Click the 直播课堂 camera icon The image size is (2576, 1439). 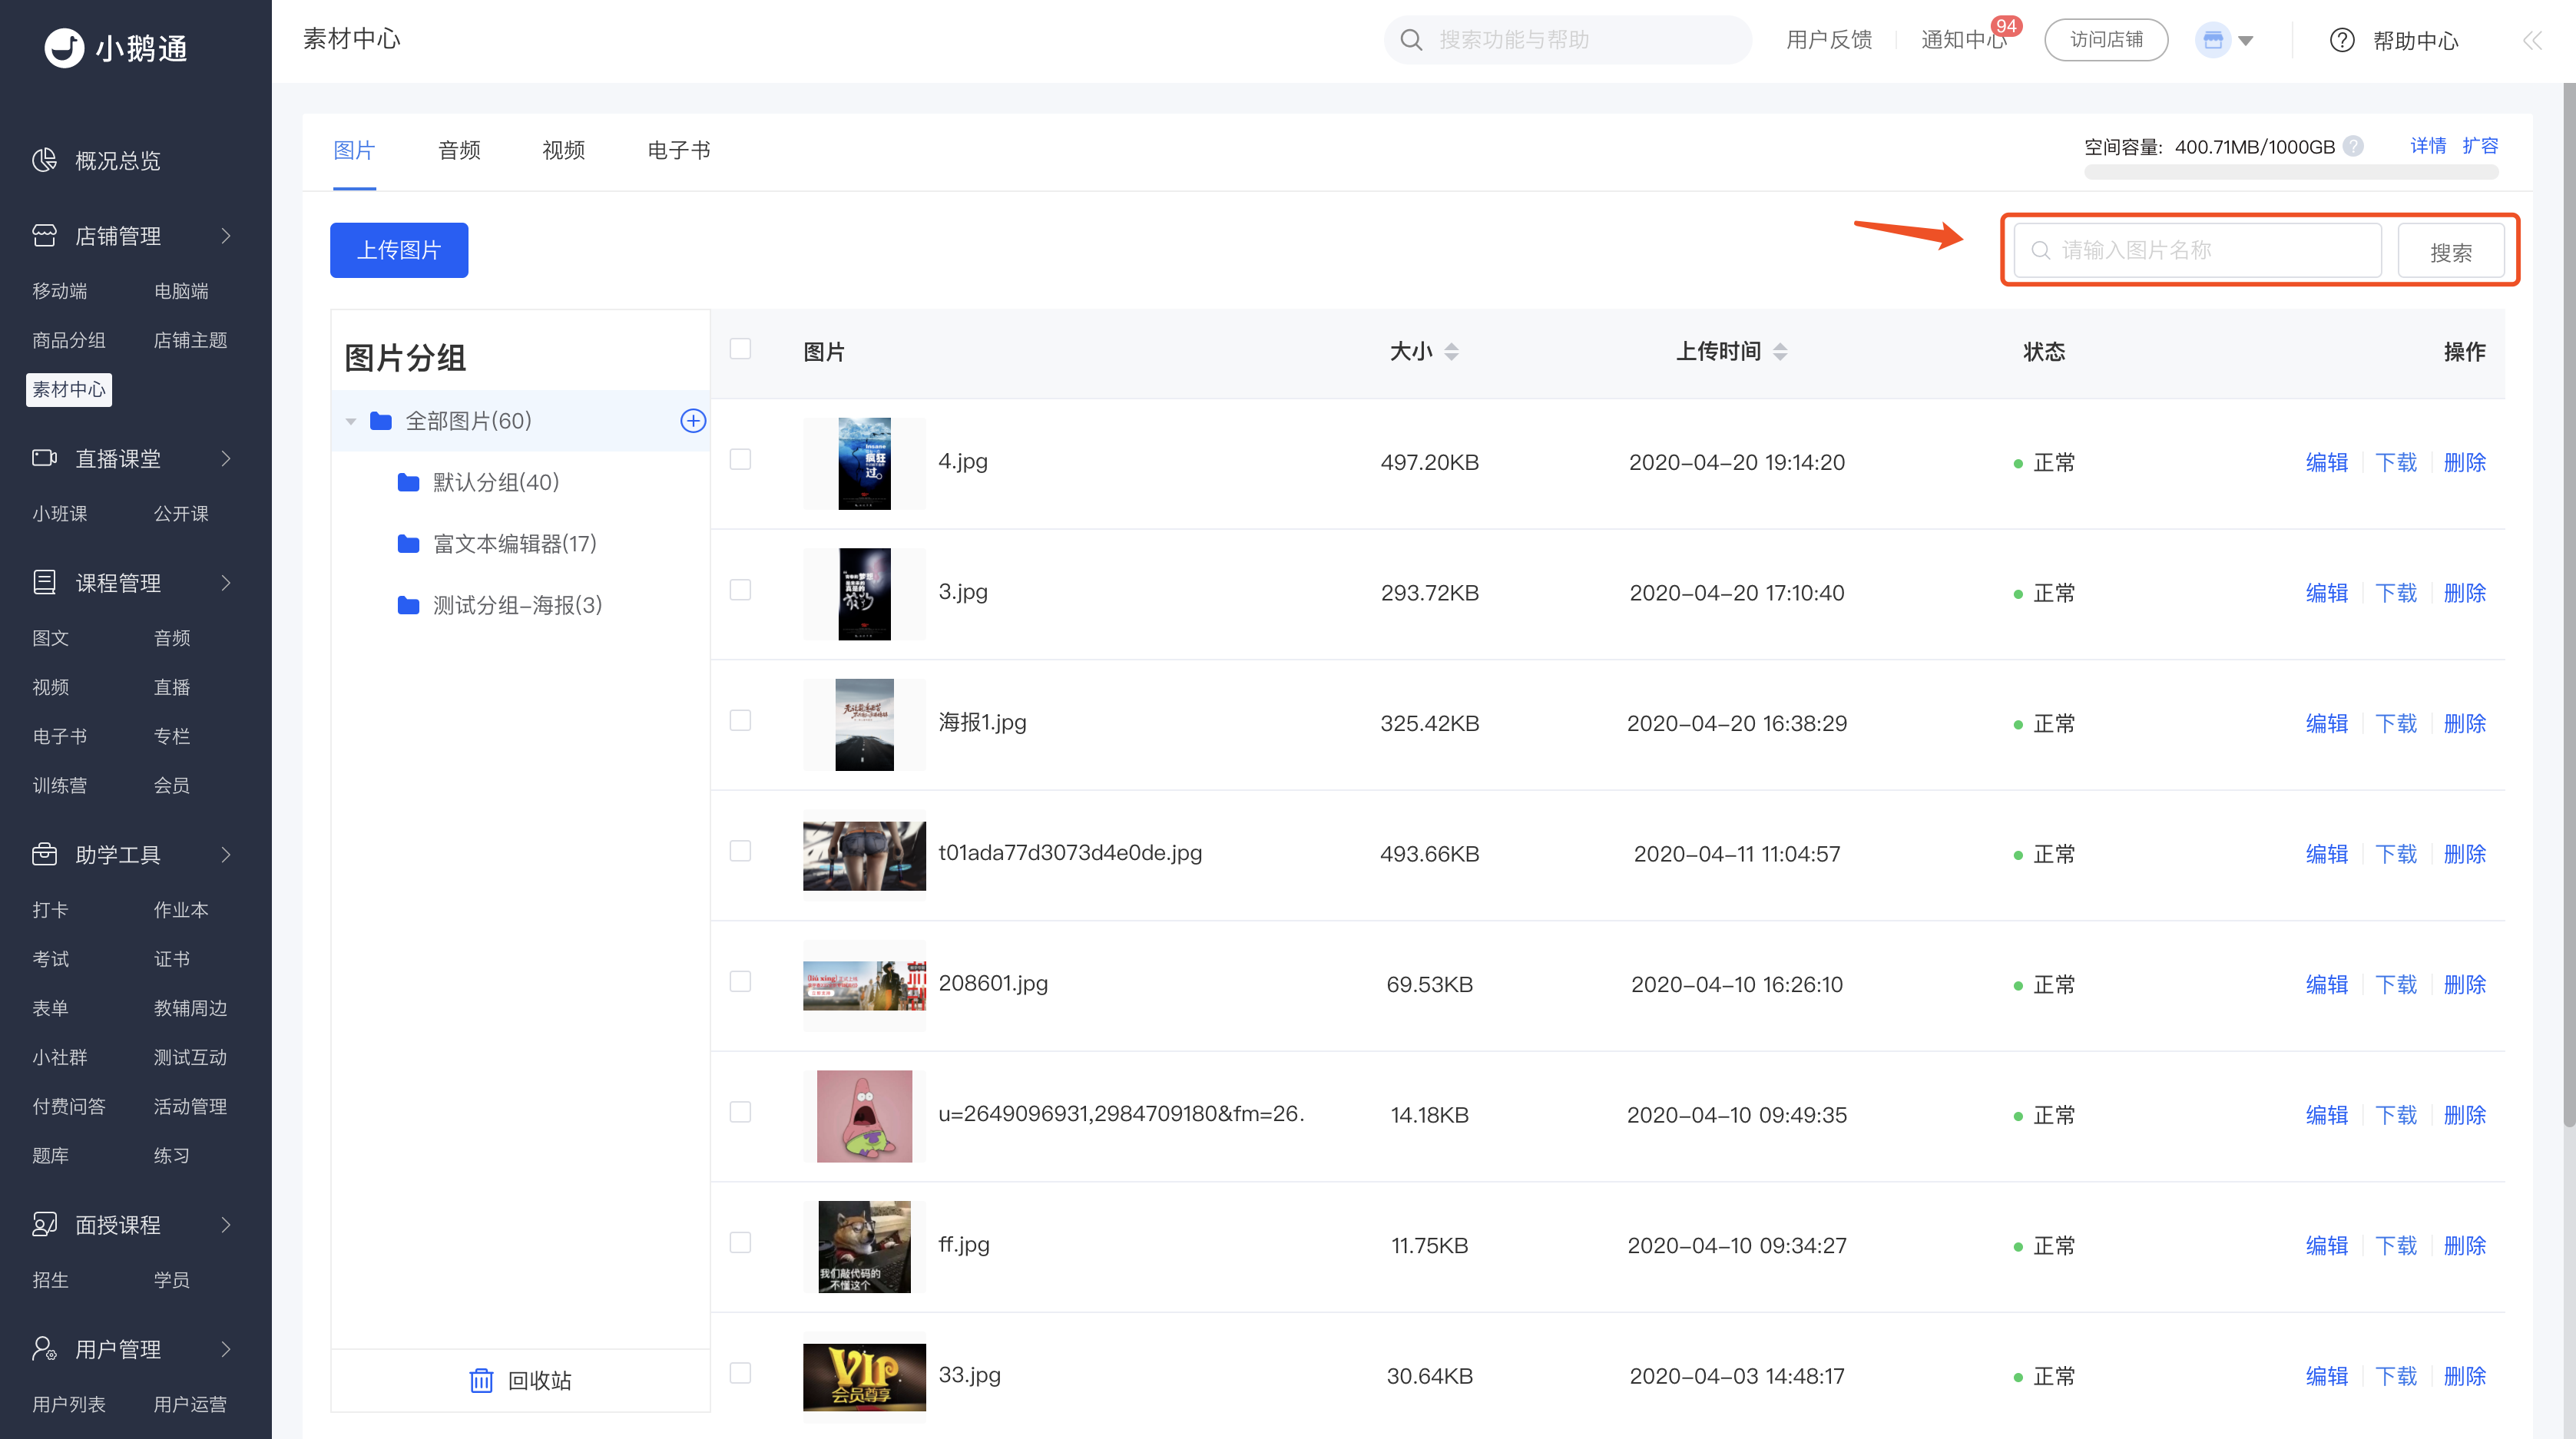[x=45, y=458]
